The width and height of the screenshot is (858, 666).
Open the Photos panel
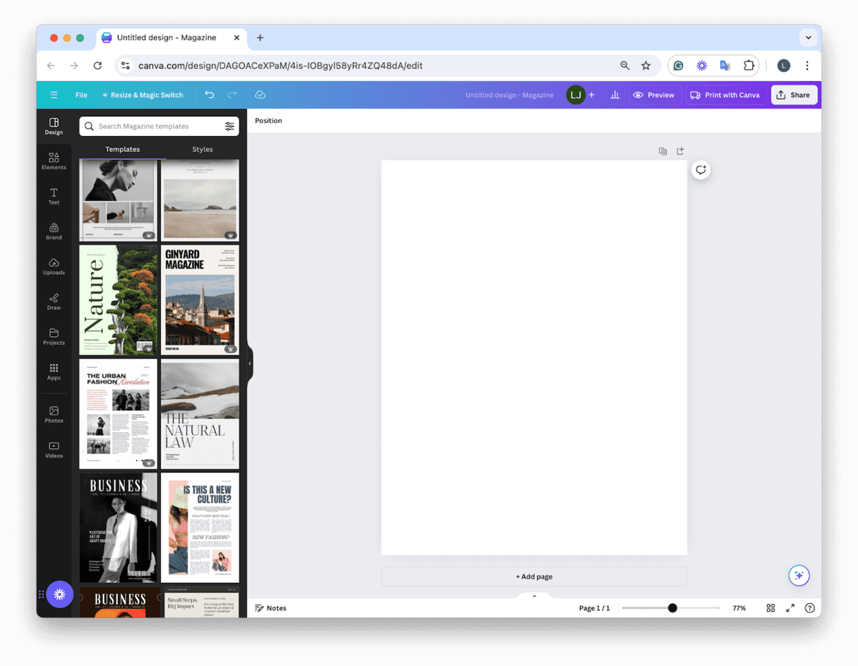pos(54,414)
